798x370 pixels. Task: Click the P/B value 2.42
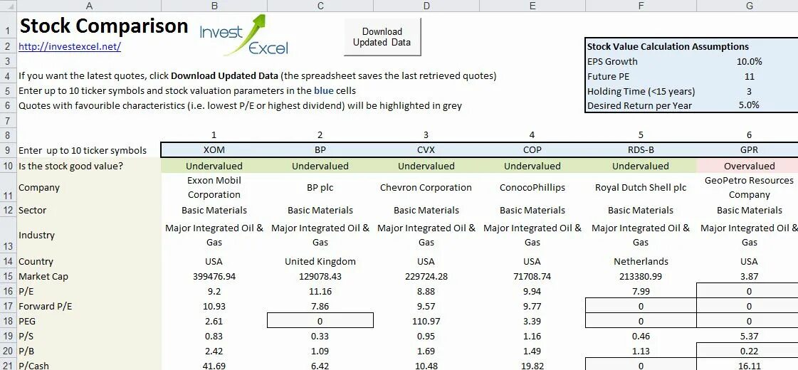click(214, 351)
